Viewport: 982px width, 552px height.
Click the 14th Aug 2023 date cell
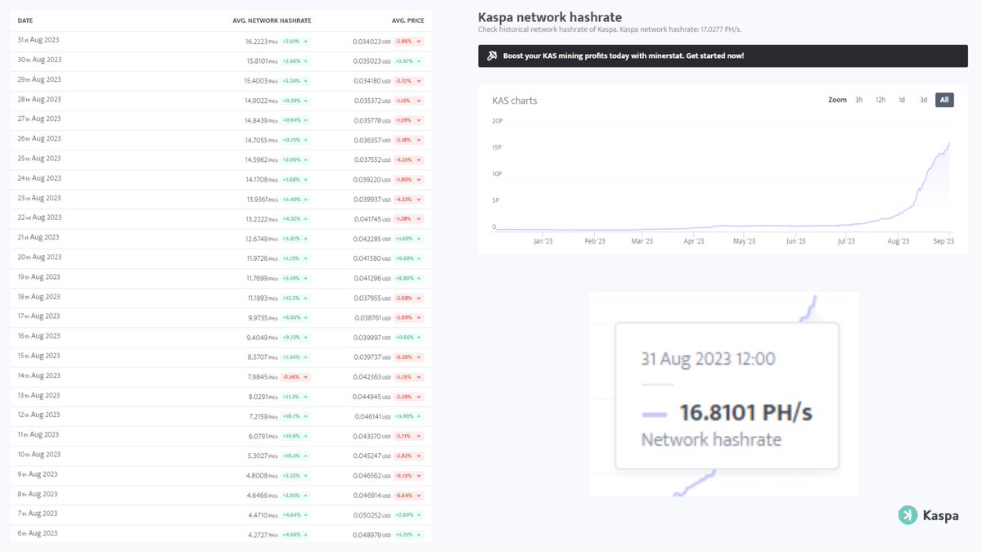[x=38, y=375]
